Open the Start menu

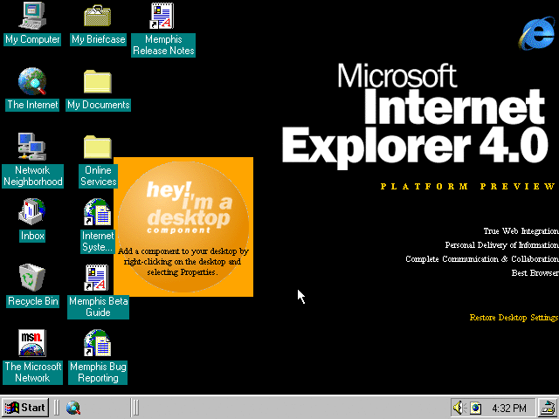pyautogui.click(x=25, y=408)
